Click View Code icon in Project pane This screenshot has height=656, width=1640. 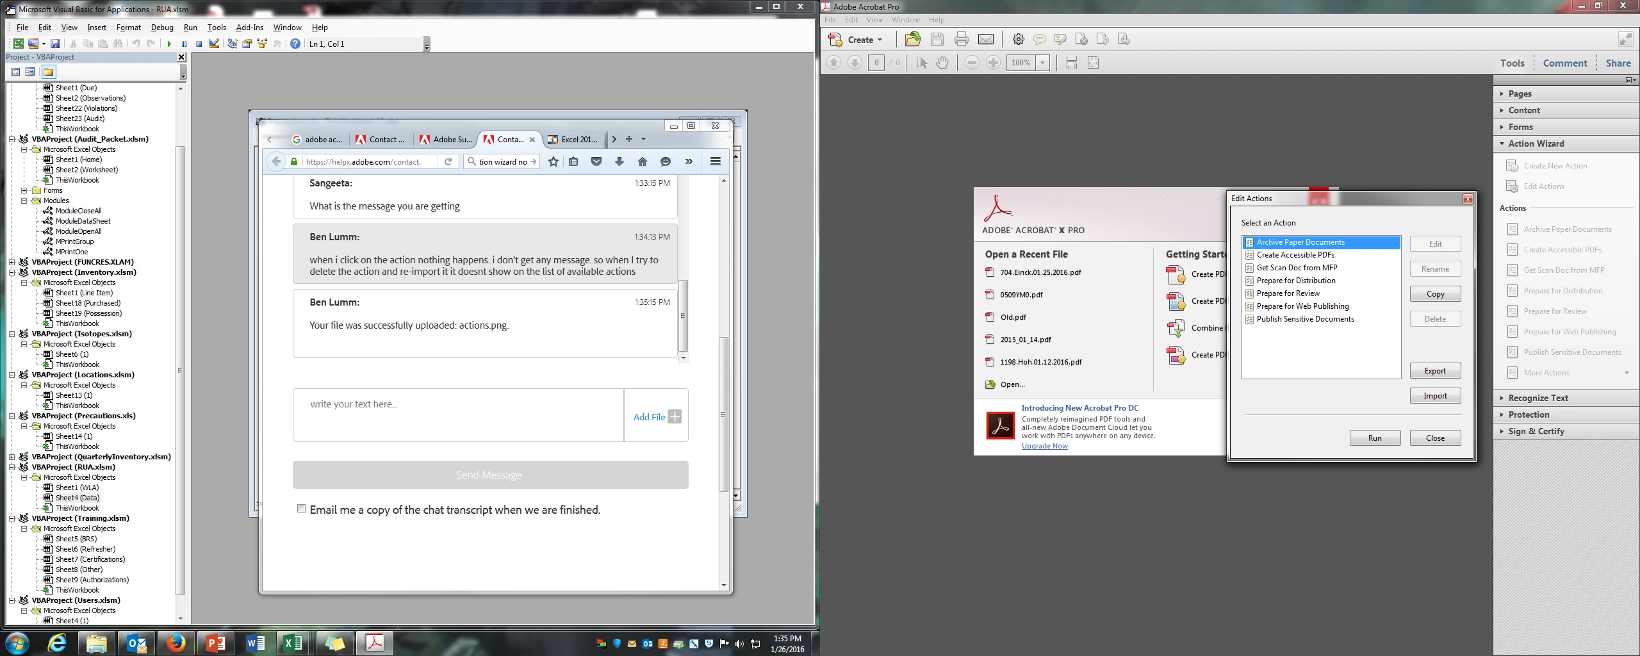[16, 72]
